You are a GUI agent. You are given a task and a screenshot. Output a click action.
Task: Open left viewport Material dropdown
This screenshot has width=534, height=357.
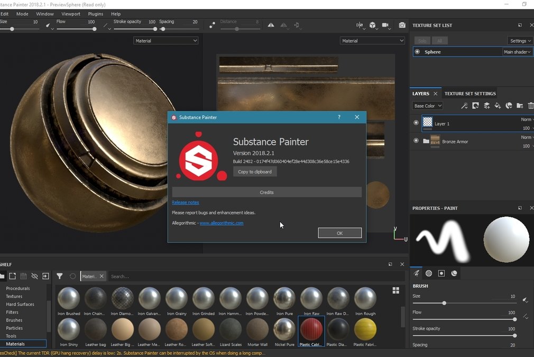coord(166,41)
